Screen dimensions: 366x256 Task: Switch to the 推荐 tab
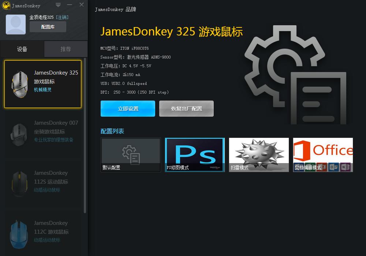(x=66, y=49)
